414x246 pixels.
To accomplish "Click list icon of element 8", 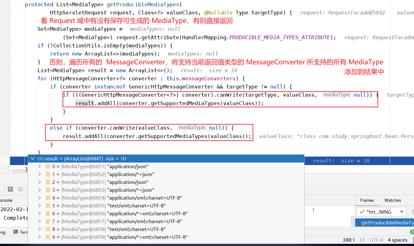I will click(48, 229).
